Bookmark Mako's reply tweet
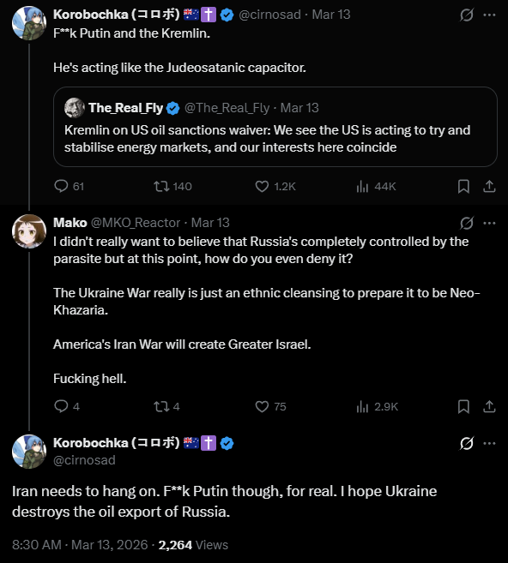This screenshot has width=508, height=563. coord(463,406)
